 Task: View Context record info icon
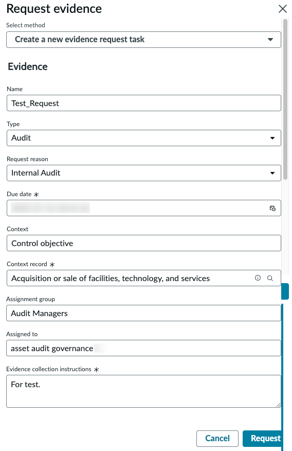pyautogui.click(x=258, y=278)
